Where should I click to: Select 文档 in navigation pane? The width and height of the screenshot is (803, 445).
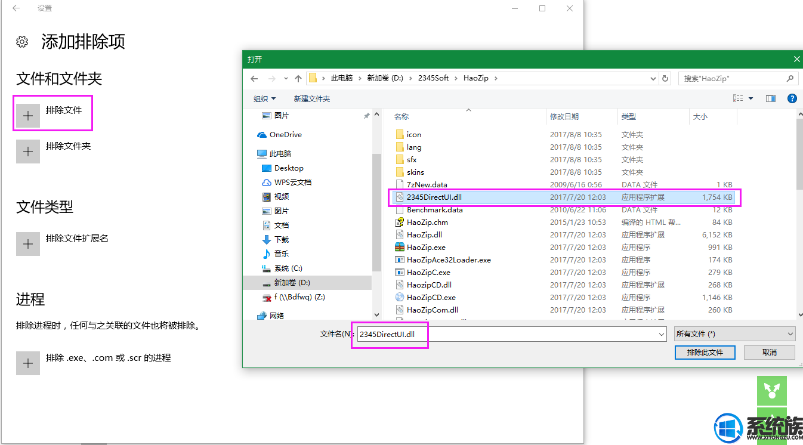tap(276, 225)
